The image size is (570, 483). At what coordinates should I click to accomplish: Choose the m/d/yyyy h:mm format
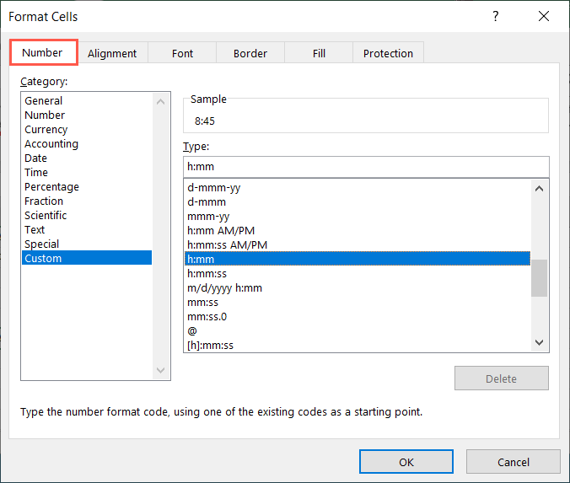pyautogui.click(x=225, y=288)
